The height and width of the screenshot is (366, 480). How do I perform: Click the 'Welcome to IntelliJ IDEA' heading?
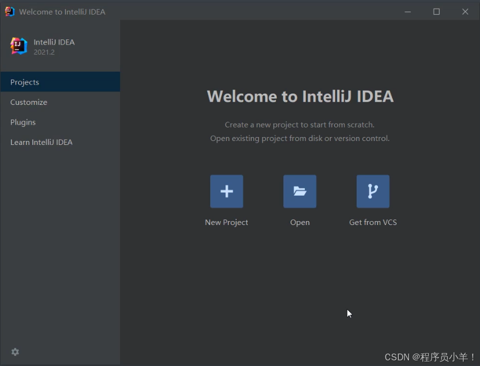[300, 96]
